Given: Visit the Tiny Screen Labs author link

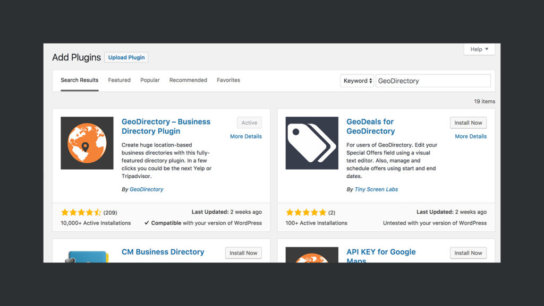Looking at the screenshot, I should 376,189.
